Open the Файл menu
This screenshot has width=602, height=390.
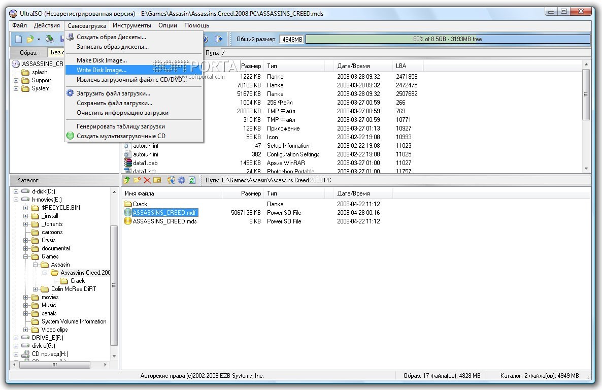click(x=19, y=25)
